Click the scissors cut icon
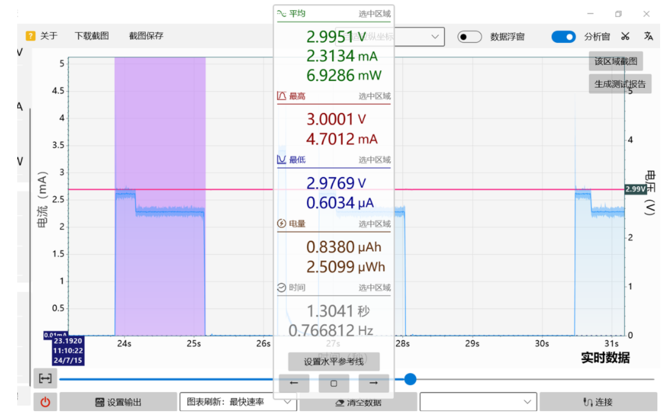 click(x=625, y=36)
